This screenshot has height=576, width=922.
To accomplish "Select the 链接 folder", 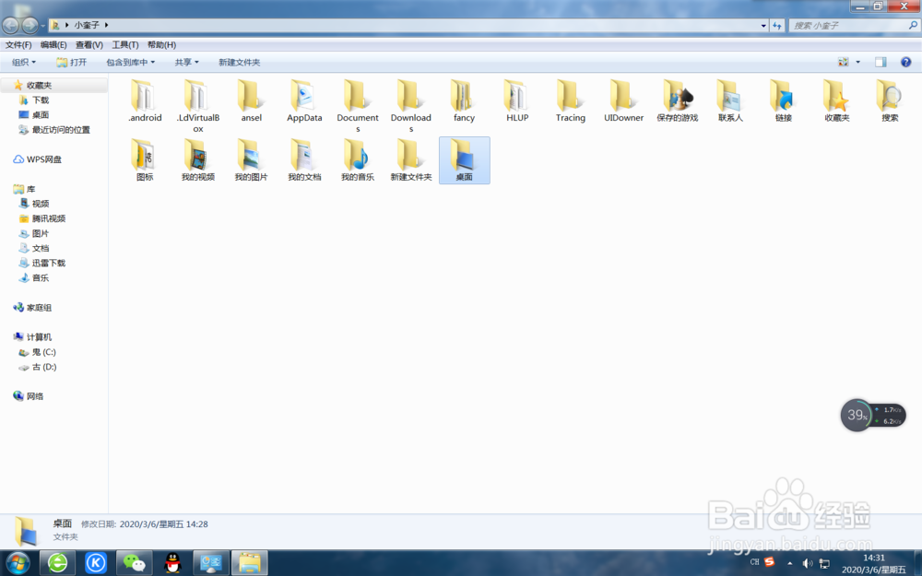I will [x=783, y=100].
